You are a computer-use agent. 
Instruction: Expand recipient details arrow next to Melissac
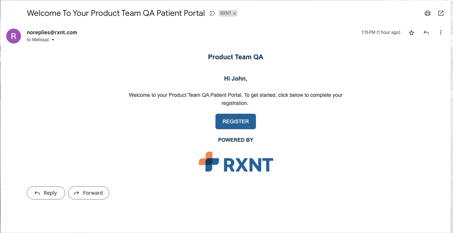53,40
